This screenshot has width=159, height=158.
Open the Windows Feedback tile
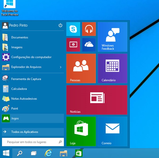(112, 37)
